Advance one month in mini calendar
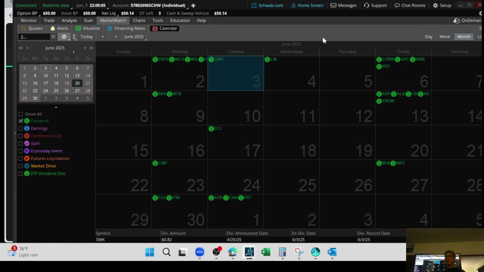The image size is (484, 272). 85,48
